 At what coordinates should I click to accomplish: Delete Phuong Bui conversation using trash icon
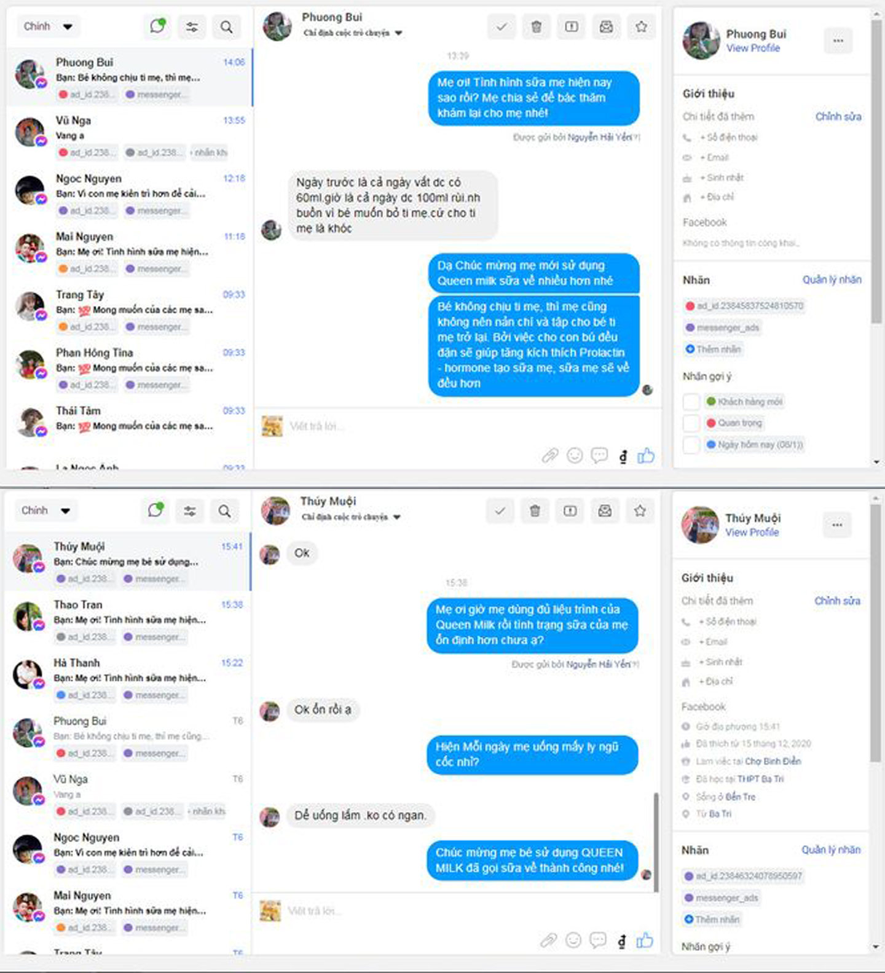point(537,27)
